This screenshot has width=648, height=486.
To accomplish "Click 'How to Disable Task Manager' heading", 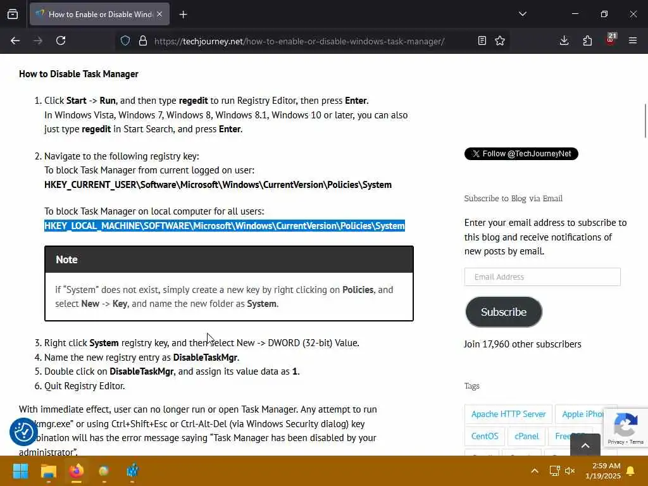I will (x=78, y=74).
